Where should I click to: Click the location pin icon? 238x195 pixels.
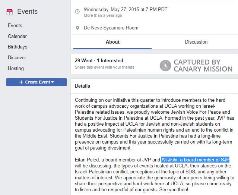77,28
